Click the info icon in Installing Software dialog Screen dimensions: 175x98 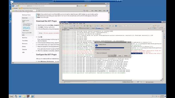(97, 45)
